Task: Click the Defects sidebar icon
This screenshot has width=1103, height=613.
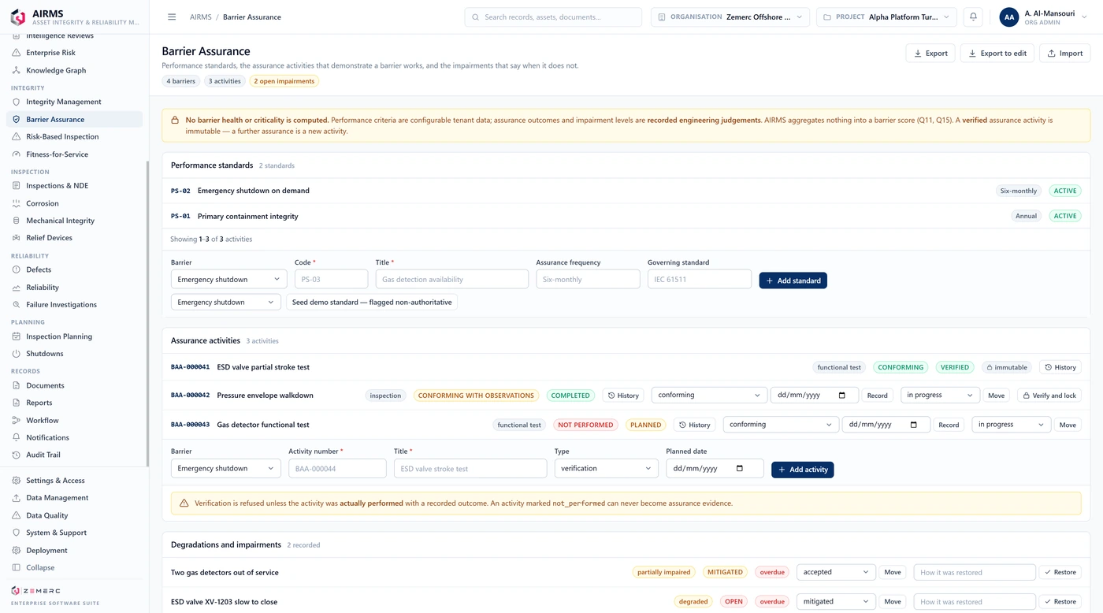Action: [17, 269]
